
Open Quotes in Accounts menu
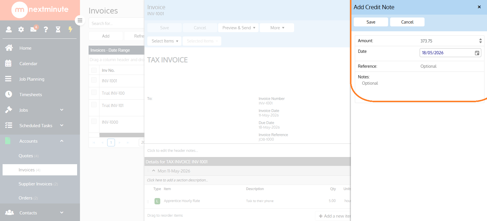tap(28, 156)
